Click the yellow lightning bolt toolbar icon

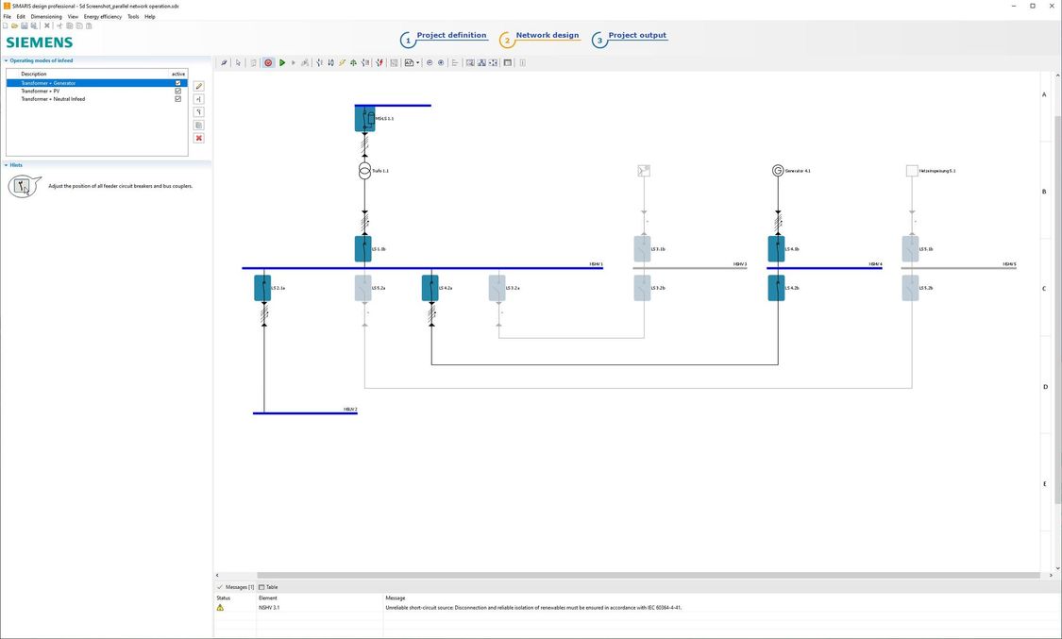341,62
